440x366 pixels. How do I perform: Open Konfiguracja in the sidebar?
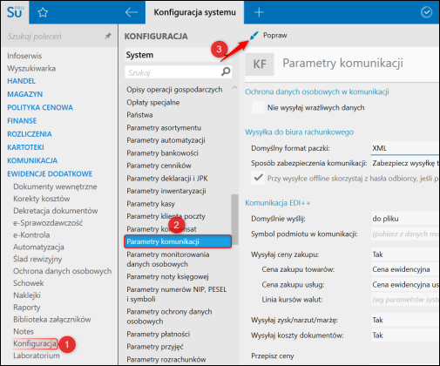(x=35, y=343)
